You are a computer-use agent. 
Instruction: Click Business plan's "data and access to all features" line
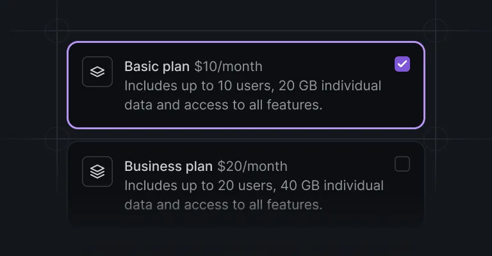click(x=224, y=205)
